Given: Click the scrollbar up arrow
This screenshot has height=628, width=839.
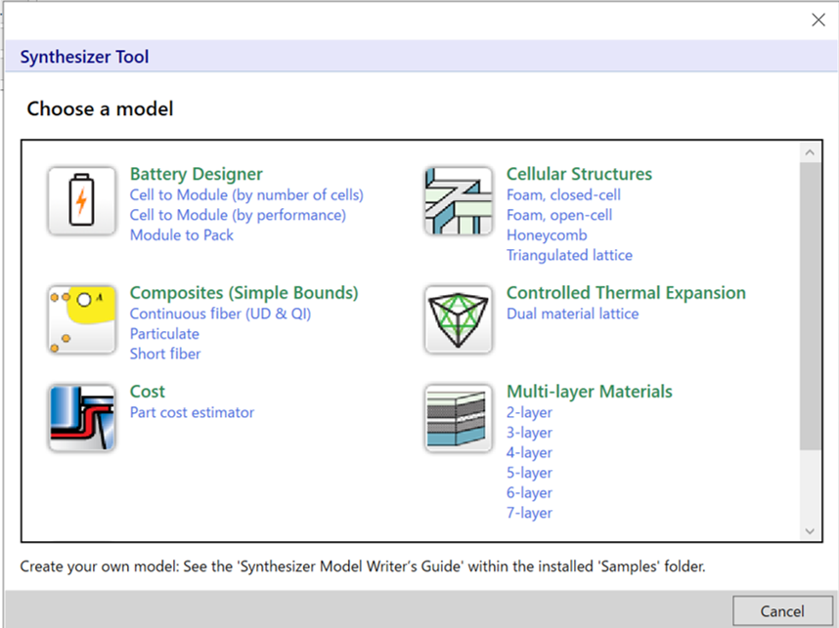Looking at the screenshot, I should tap(810, 153).
